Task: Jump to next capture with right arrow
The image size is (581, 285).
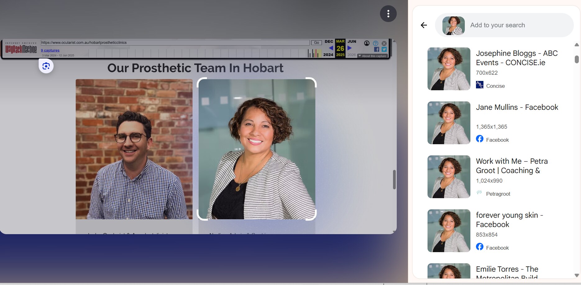Action: 350,48
